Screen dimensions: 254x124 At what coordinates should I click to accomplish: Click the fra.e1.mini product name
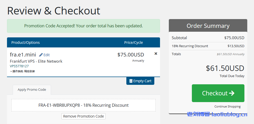pyautogui.click(x=23, y=55)
